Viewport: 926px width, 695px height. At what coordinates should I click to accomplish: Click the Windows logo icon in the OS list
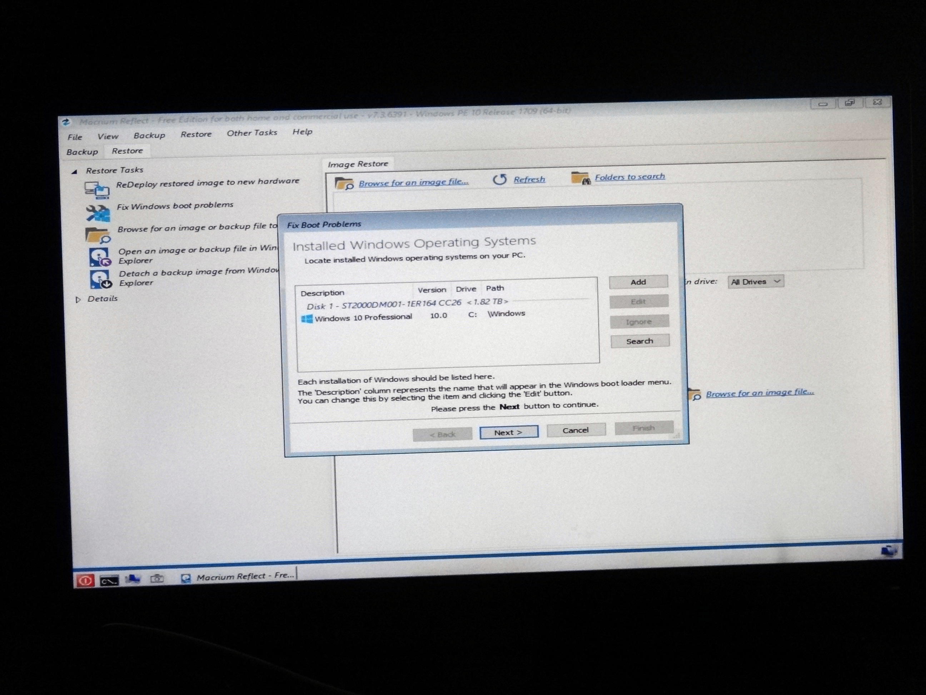307,319
